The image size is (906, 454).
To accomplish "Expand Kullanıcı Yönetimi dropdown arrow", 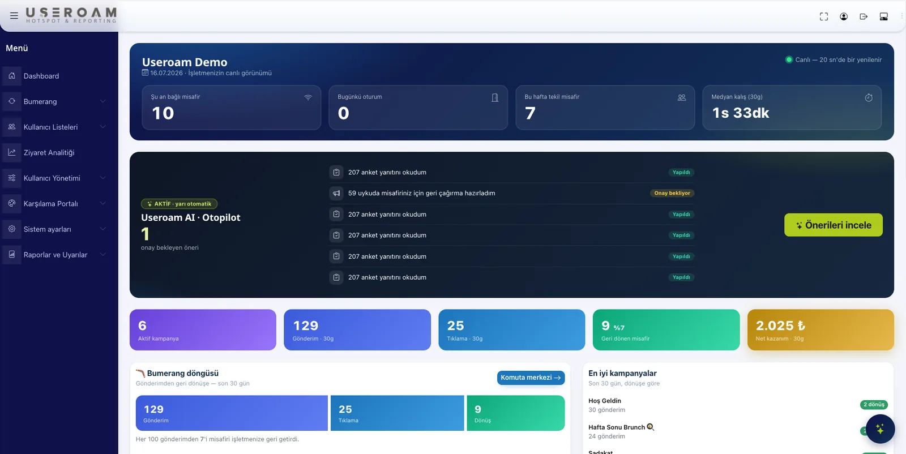I will point(103,178).
